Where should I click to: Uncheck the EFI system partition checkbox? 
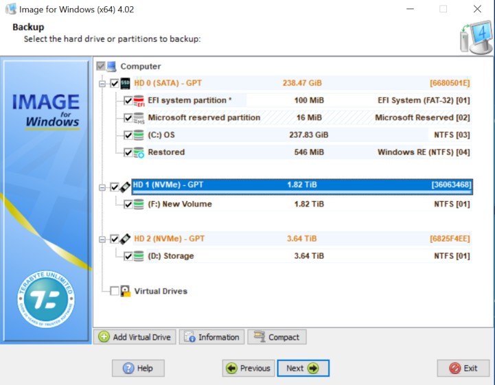click(128, 101)
